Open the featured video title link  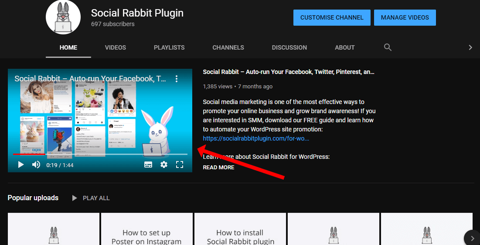pos(289,72)
